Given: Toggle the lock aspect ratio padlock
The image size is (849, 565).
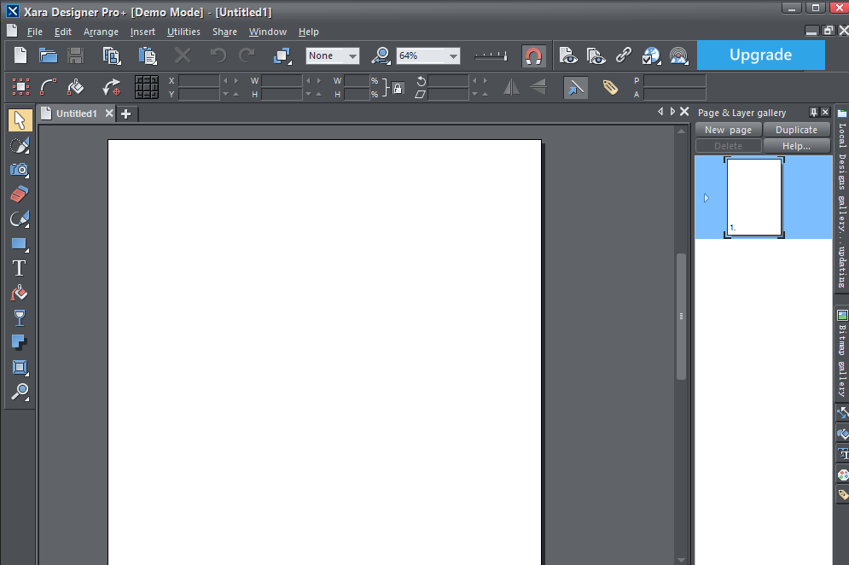Looking at the screenshot, I should pyautogui.click(x=397, y=87).
